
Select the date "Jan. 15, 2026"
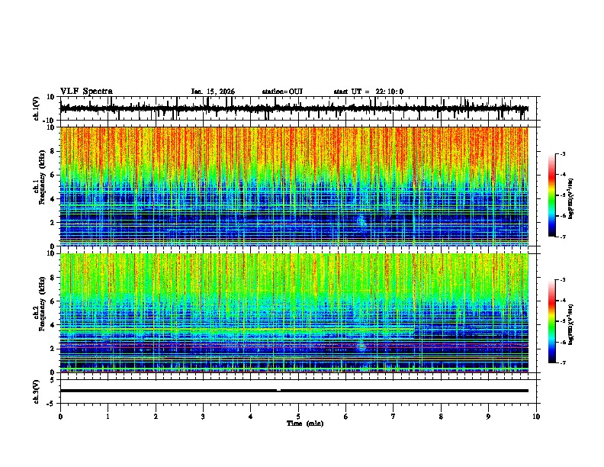213,92
